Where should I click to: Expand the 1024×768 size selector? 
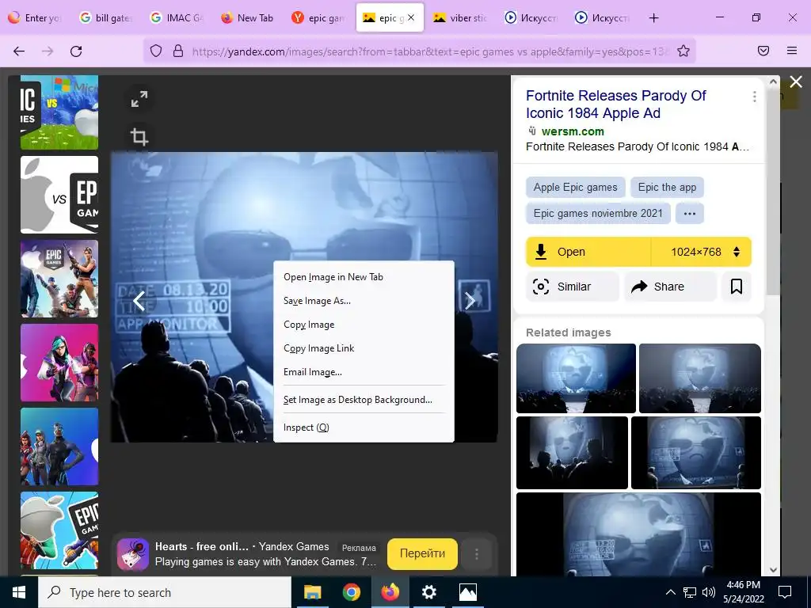coord(701,252)
